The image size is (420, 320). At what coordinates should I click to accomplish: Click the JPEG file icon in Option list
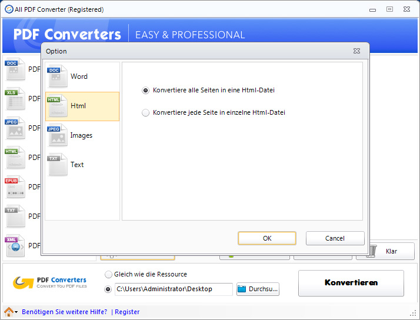coord(58,135)
